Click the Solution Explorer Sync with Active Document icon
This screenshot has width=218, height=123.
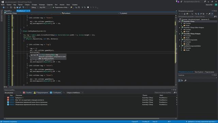tap(196, 14)
